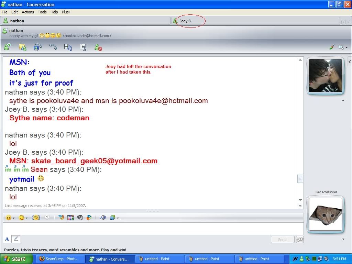Collapse the display picture side panel

click(350, 62)
